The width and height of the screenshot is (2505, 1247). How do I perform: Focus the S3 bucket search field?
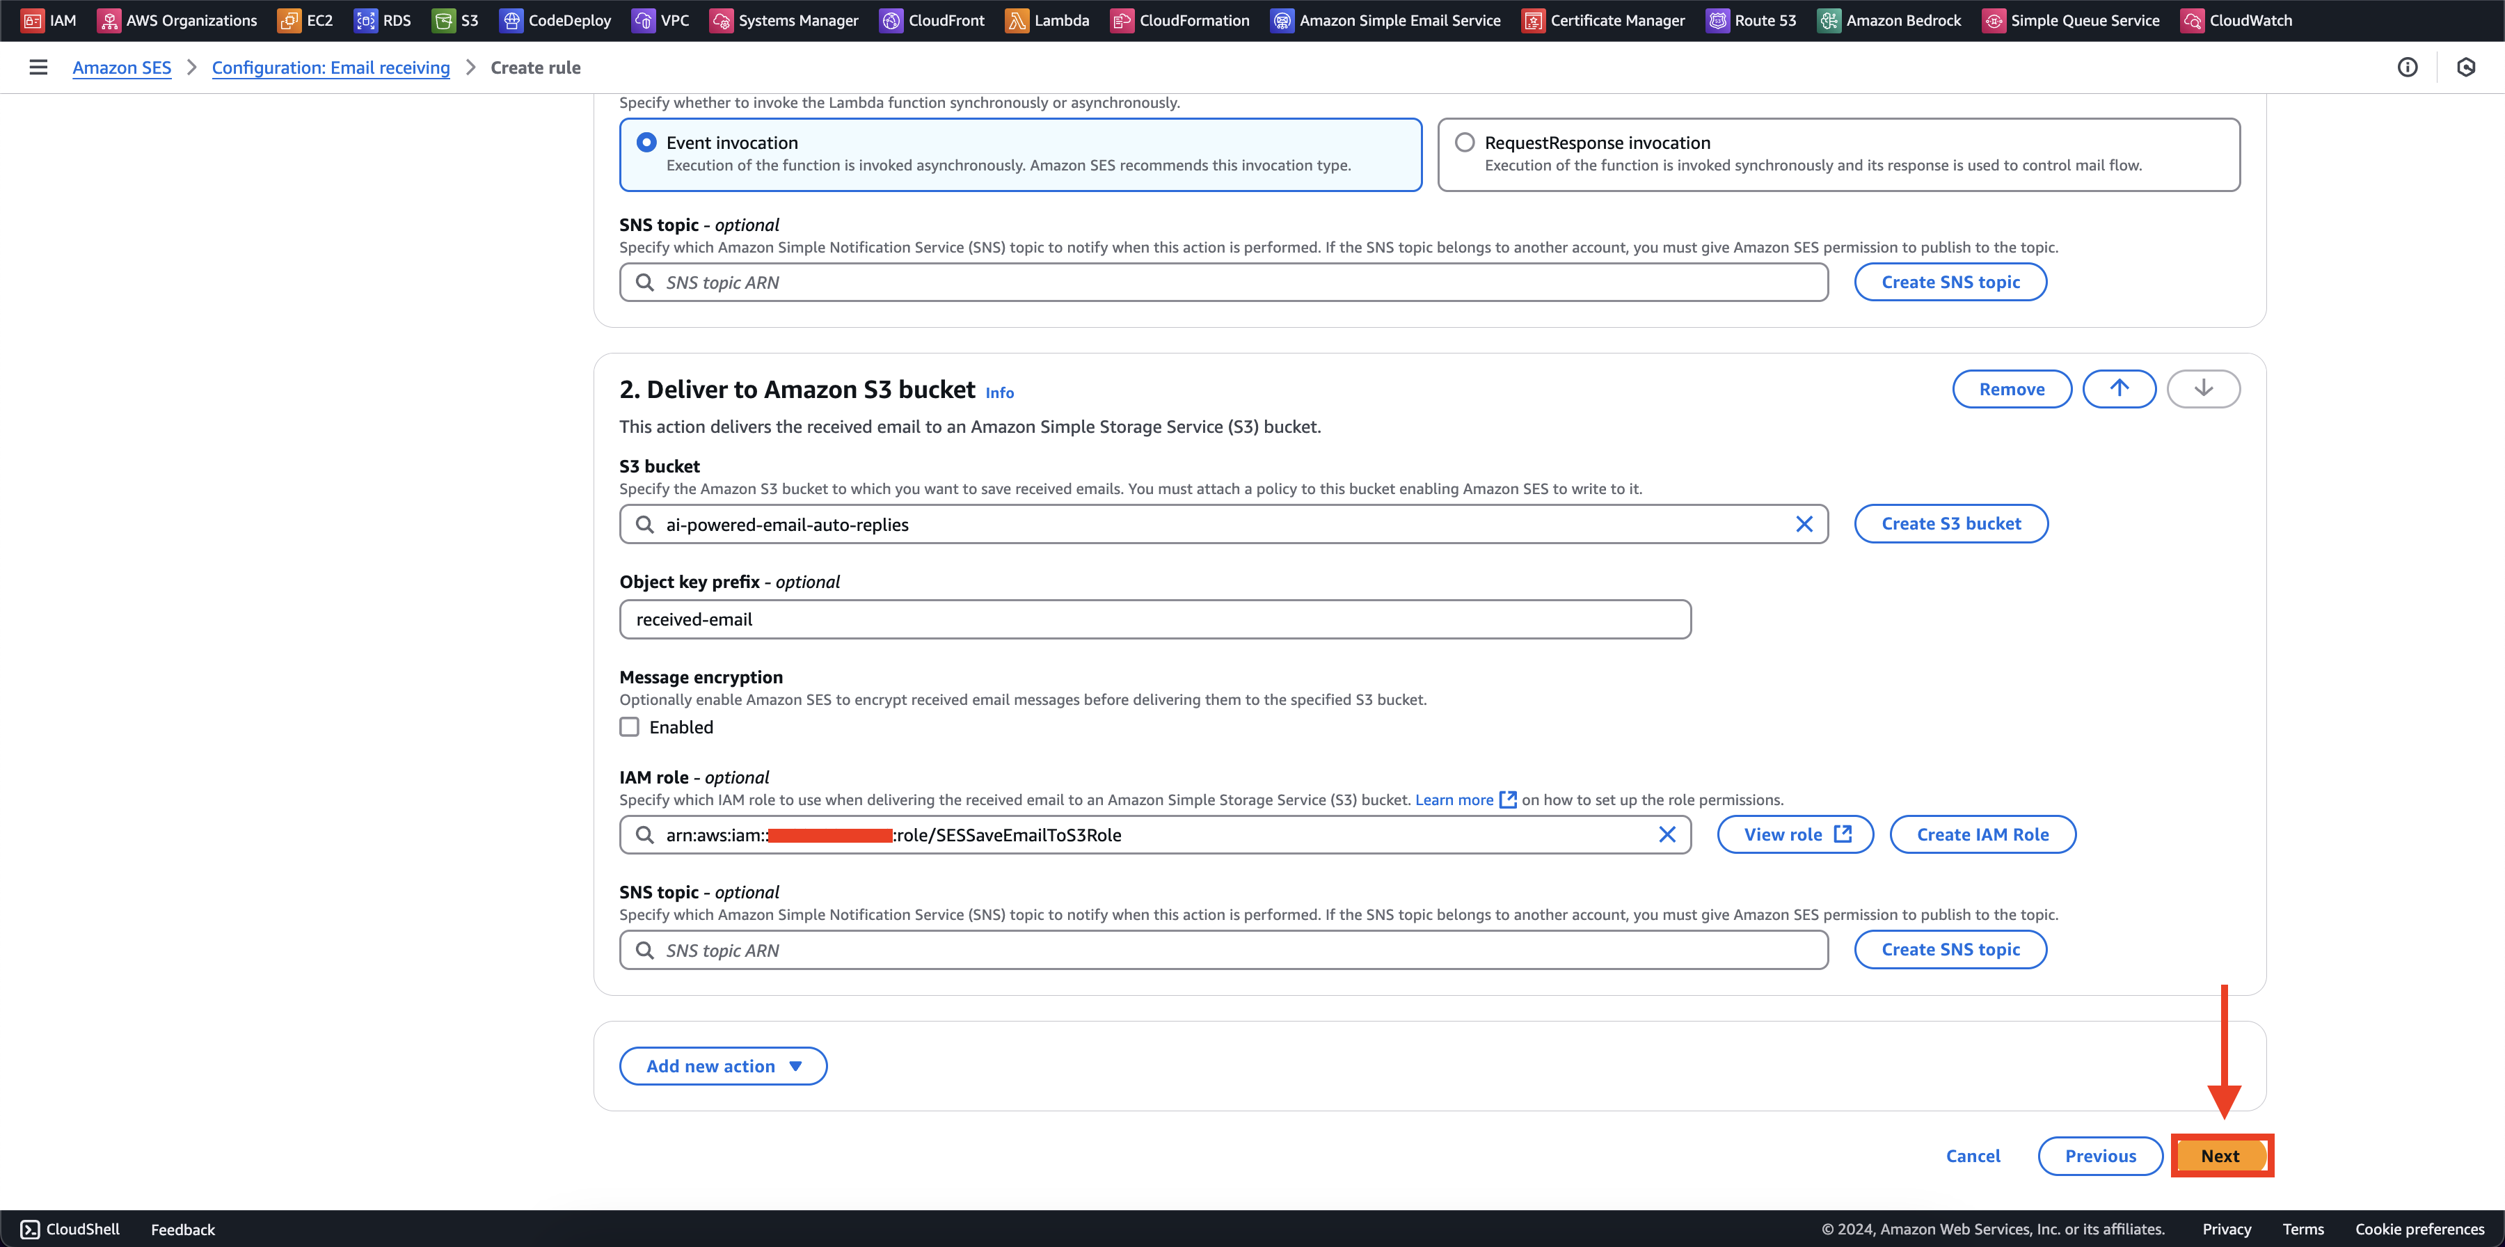coord(1223,524)
